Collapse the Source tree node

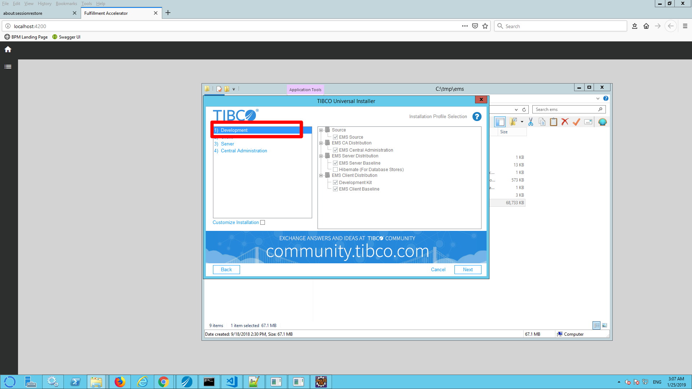[321, 130]
